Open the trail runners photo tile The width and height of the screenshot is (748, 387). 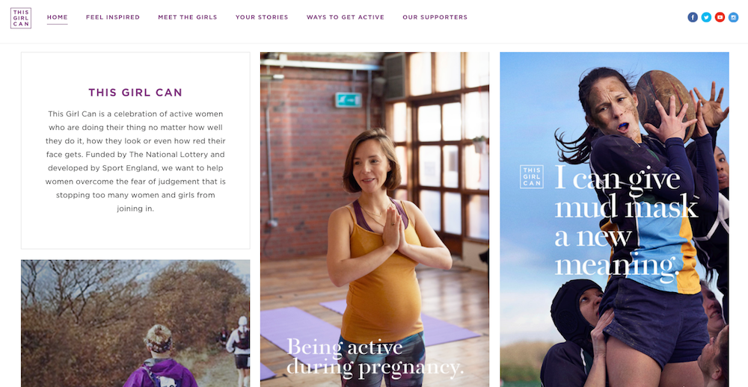(135, 323)
